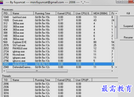Image resolution: width=134 pixels, height=97 pixels.
Task: Click the process list scroll down arrow
Action: (116, 67)
